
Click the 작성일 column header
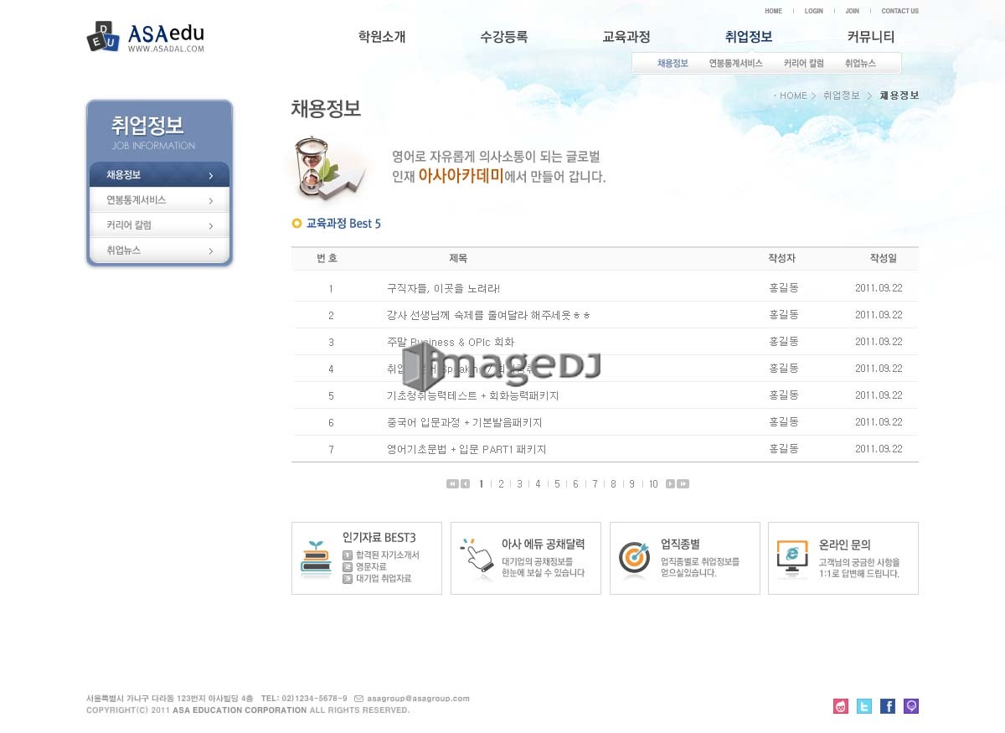pos(883,258)
